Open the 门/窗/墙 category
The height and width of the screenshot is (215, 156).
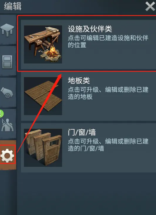(x=89, y=148)
